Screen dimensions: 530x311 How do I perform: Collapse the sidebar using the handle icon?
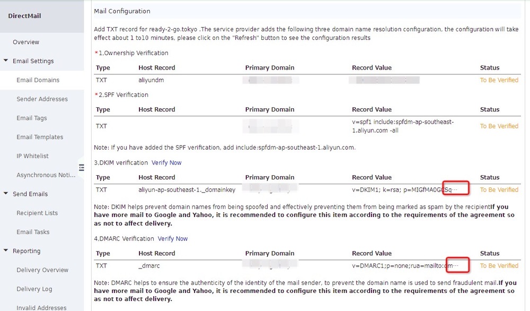click(82, 168)
